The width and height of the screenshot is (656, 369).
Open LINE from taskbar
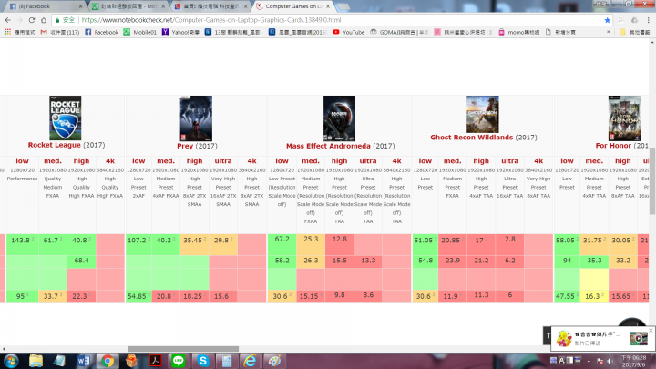point(179,361)
